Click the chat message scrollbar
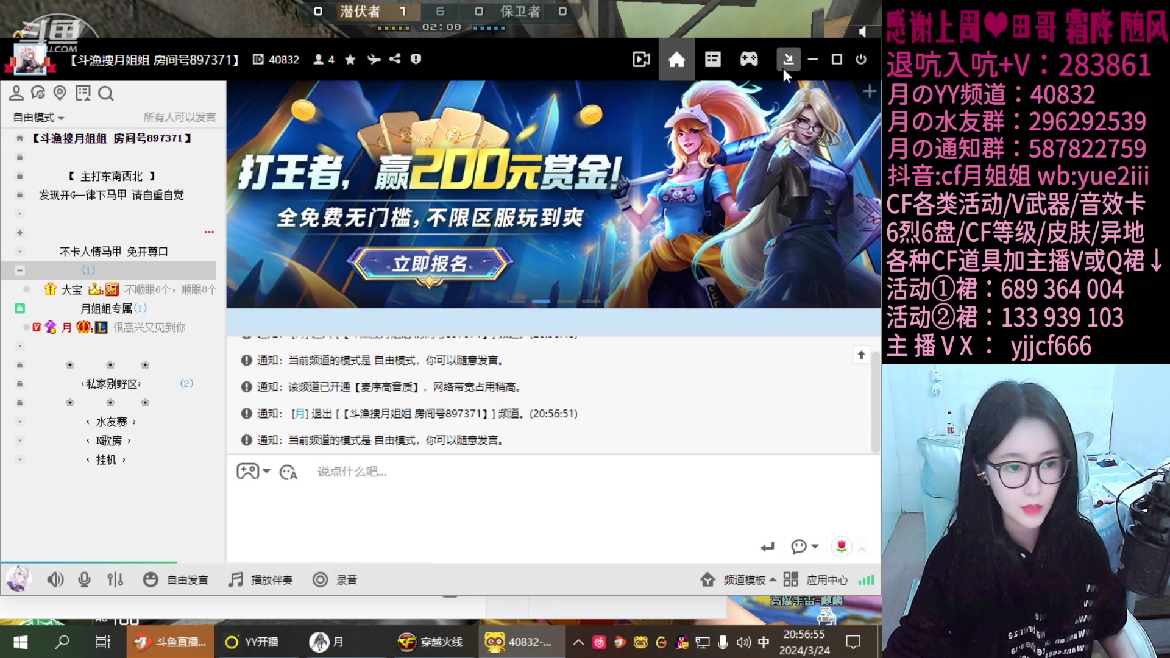 (876, 402)
